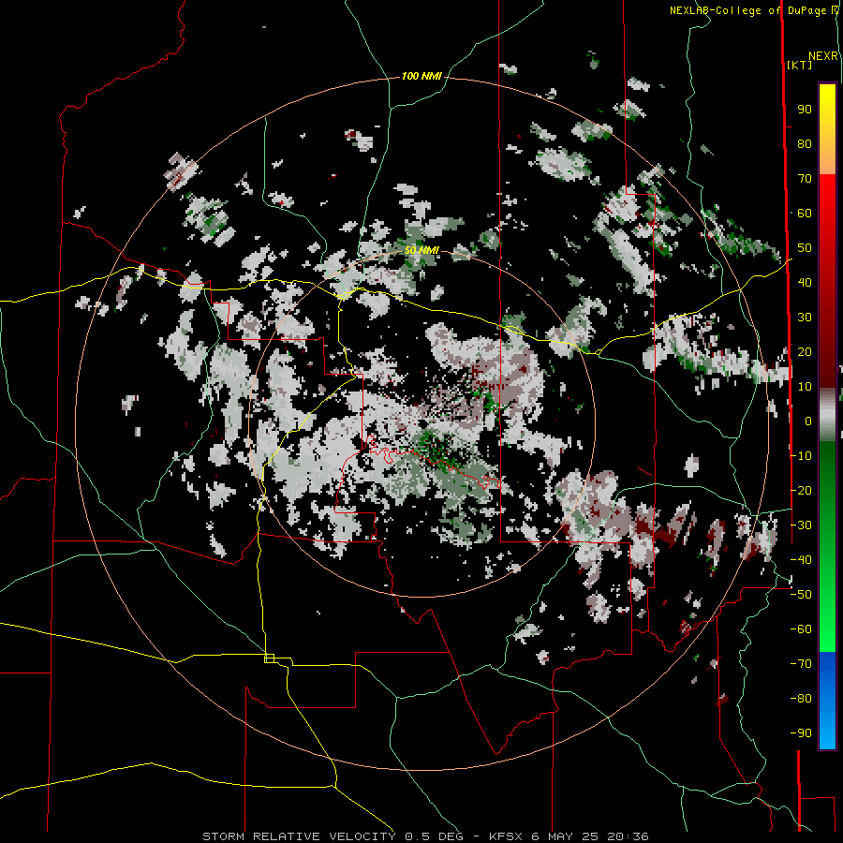Select the -50 value on velocity scale
The image size is (843, 843).
click(801, 595)
